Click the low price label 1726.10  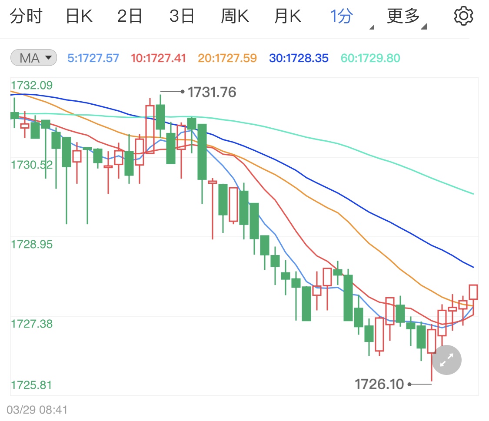pyautogui.click(x=379, y=384)
